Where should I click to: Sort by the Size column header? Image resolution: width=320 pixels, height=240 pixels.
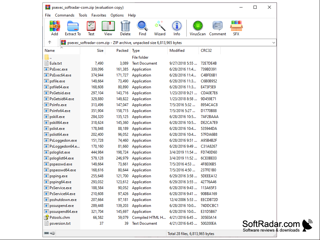93,51
